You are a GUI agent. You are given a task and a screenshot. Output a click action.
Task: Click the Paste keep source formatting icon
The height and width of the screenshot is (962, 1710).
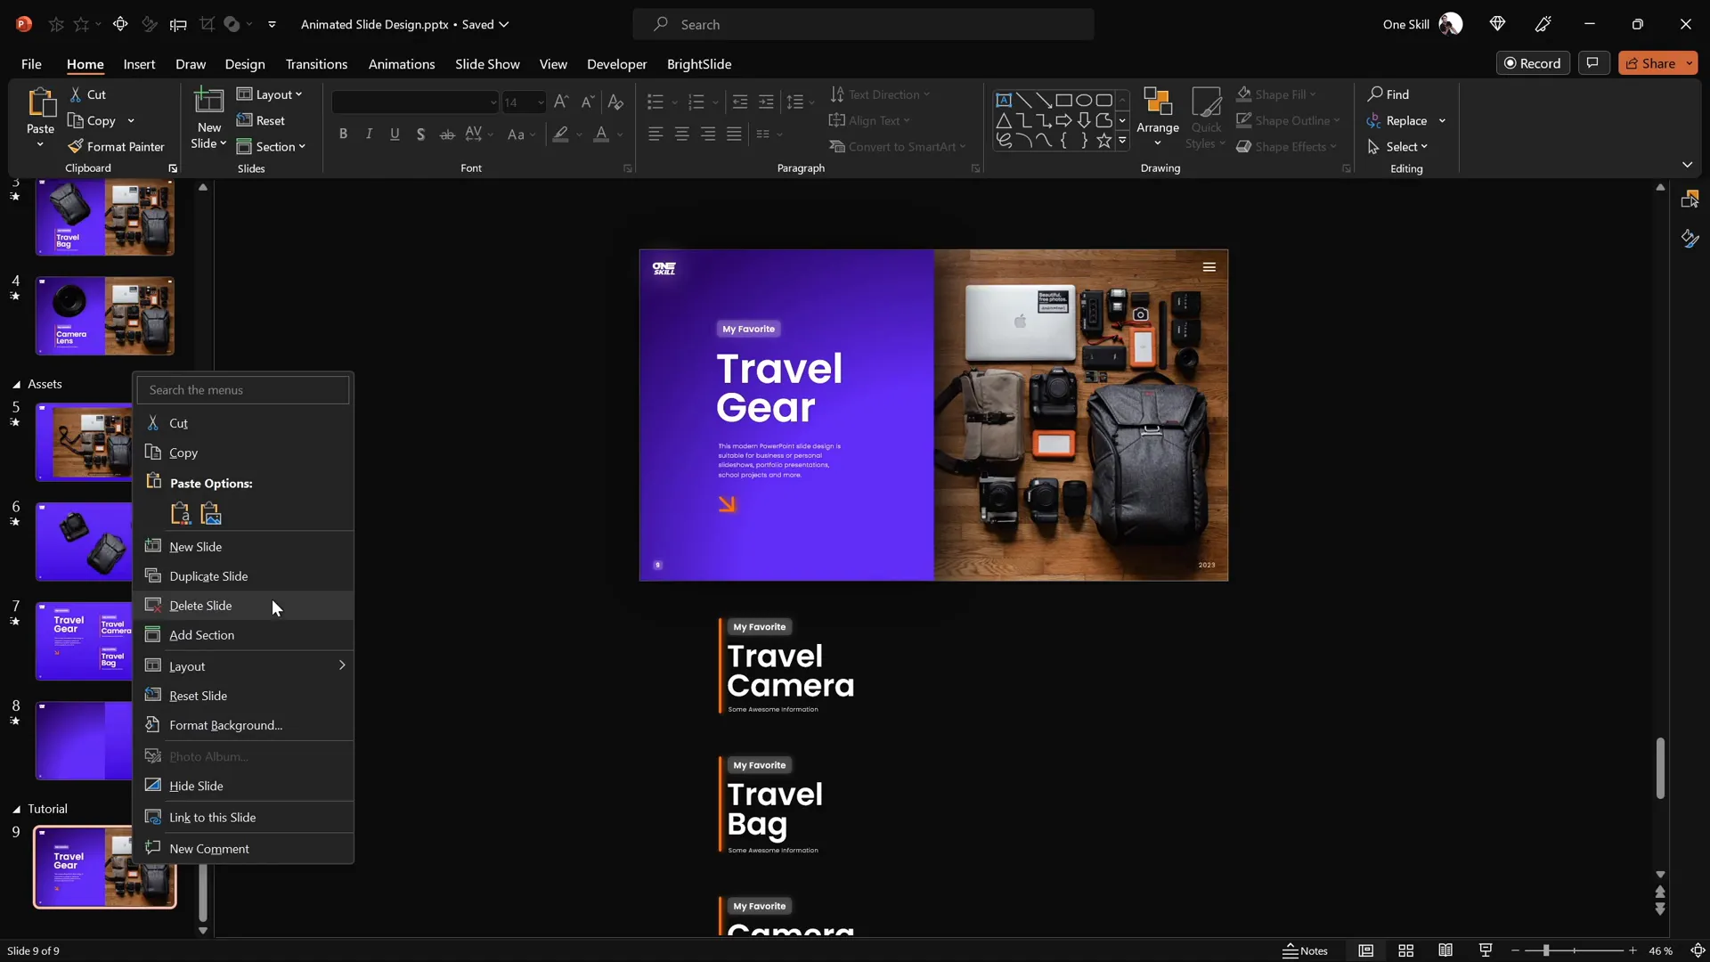point(180,514)
